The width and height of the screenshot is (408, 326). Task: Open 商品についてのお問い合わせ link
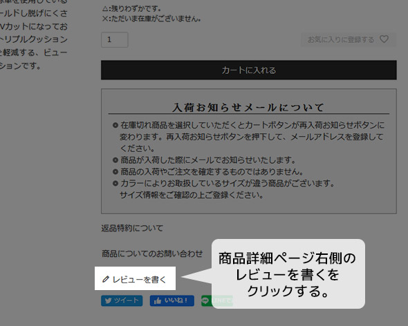[x=152, y=253]
